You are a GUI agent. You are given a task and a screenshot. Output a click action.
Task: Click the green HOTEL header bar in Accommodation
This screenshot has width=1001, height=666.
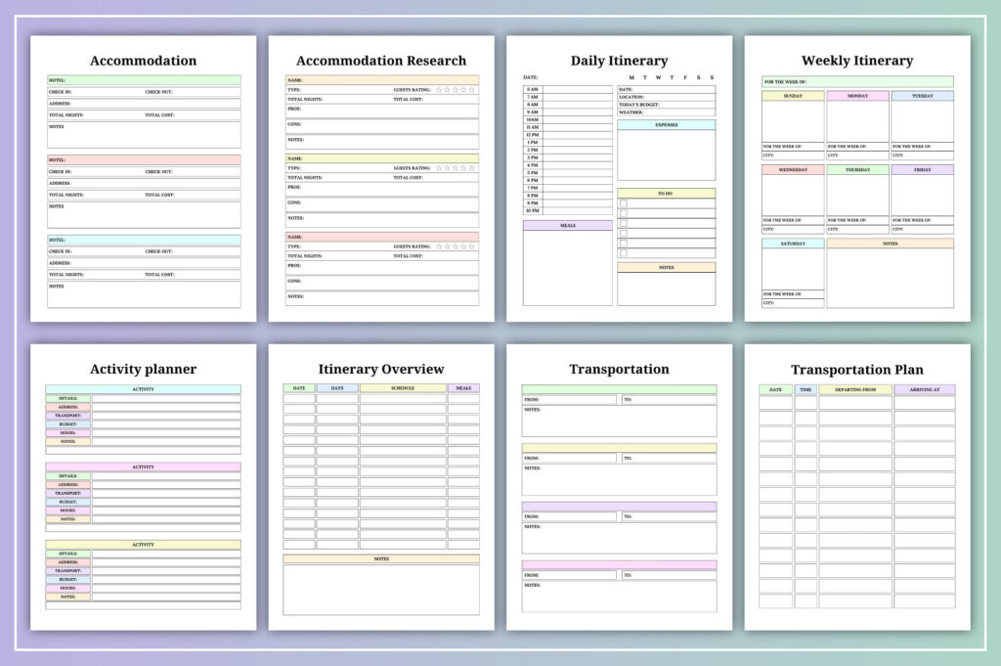(144, 80)
